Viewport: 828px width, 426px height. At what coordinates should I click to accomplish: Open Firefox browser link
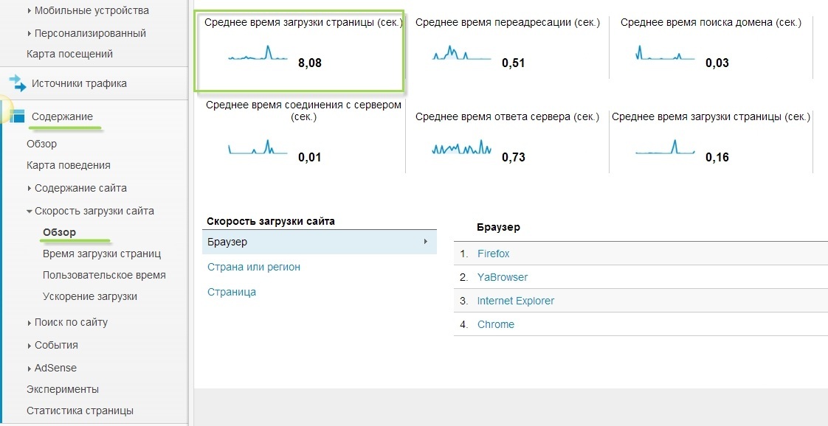[493, 254]
